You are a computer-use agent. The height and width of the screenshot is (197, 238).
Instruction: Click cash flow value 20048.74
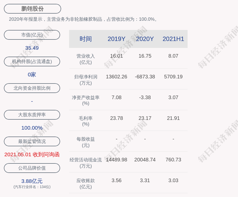point(145,160)
